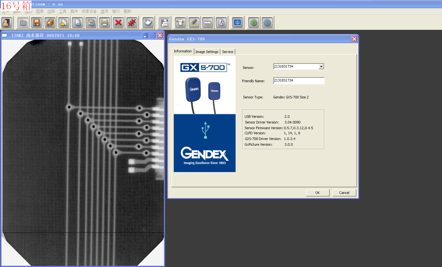Click GXS-700 Driver Version value 1.0.3.4
This screenshot has height=267, width=442.
coord(290,139)
